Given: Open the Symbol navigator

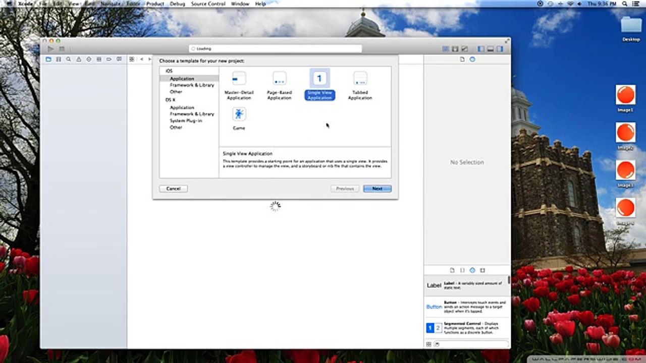Looking at the screenshot, I should tap(59, 59).
